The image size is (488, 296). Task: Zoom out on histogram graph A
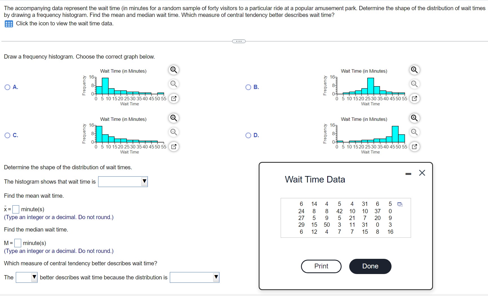[x=173, y=84]
